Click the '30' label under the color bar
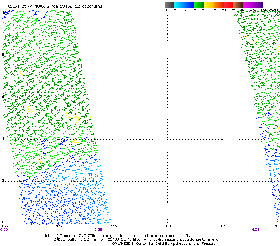Viewport: 280px width, 246px height. (x=223, y=10)
